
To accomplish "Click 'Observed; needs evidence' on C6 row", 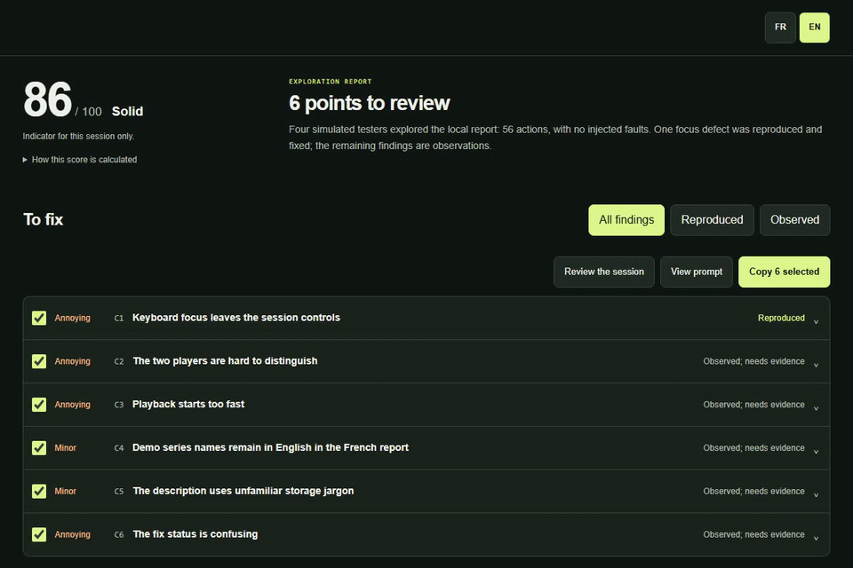I will 753,535.
